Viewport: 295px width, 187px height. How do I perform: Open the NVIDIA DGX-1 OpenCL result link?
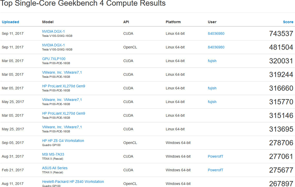pos(53,45)
